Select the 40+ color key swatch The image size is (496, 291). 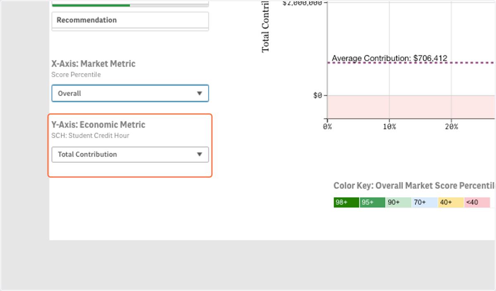point(451,203)
